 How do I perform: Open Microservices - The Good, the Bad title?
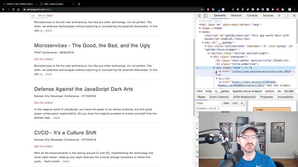92,45
